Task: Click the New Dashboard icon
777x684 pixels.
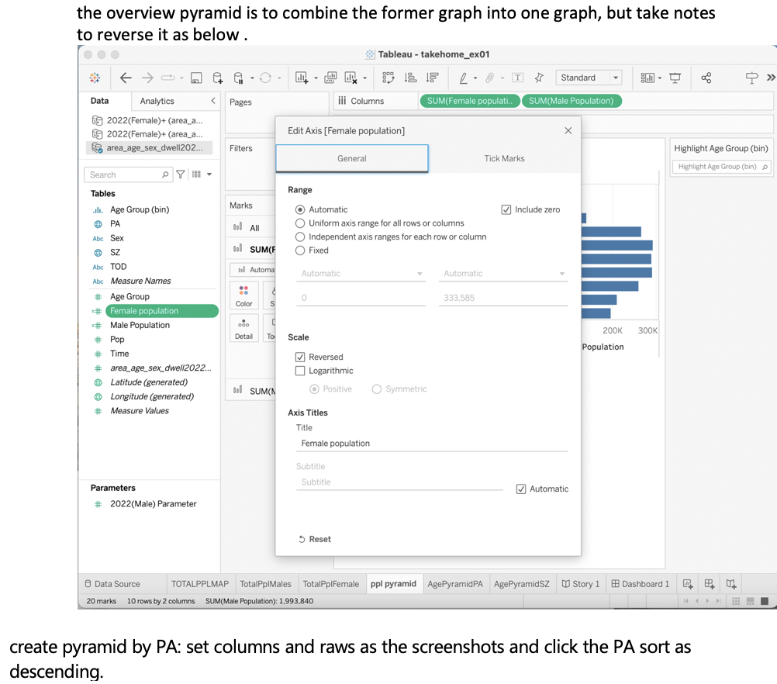Action: (x=709, y=584)
